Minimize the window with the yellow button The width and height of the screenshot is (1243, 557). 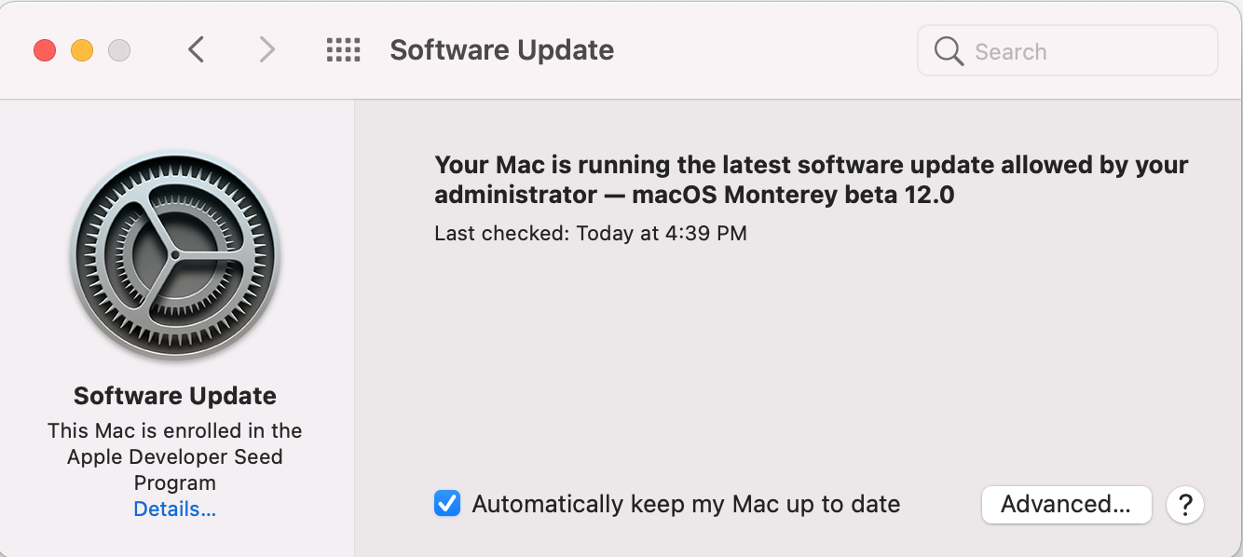pyautogui.click(x=82, y=50)
